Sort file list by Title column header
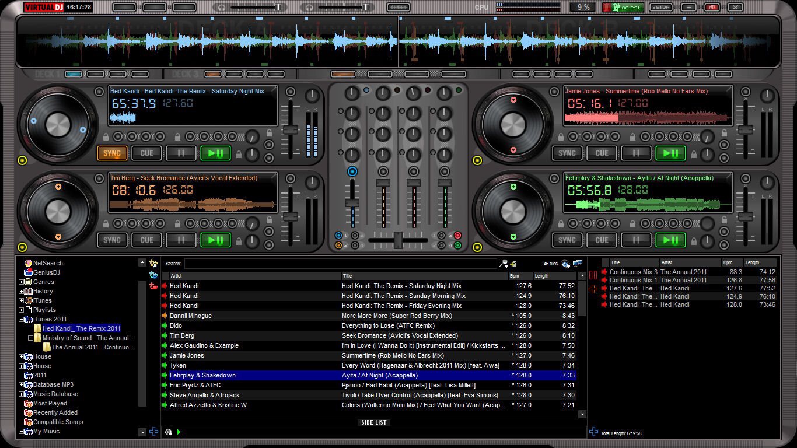 425,276
